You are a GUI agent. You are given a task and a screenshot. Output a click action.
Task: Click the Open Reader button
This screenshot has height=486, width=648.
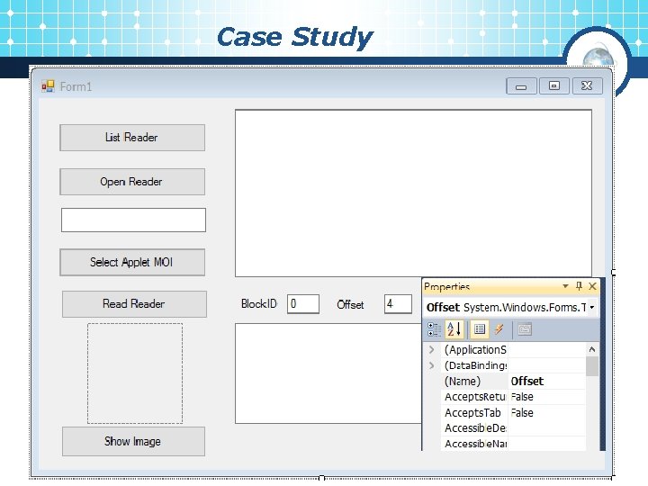tap(132, 182)
